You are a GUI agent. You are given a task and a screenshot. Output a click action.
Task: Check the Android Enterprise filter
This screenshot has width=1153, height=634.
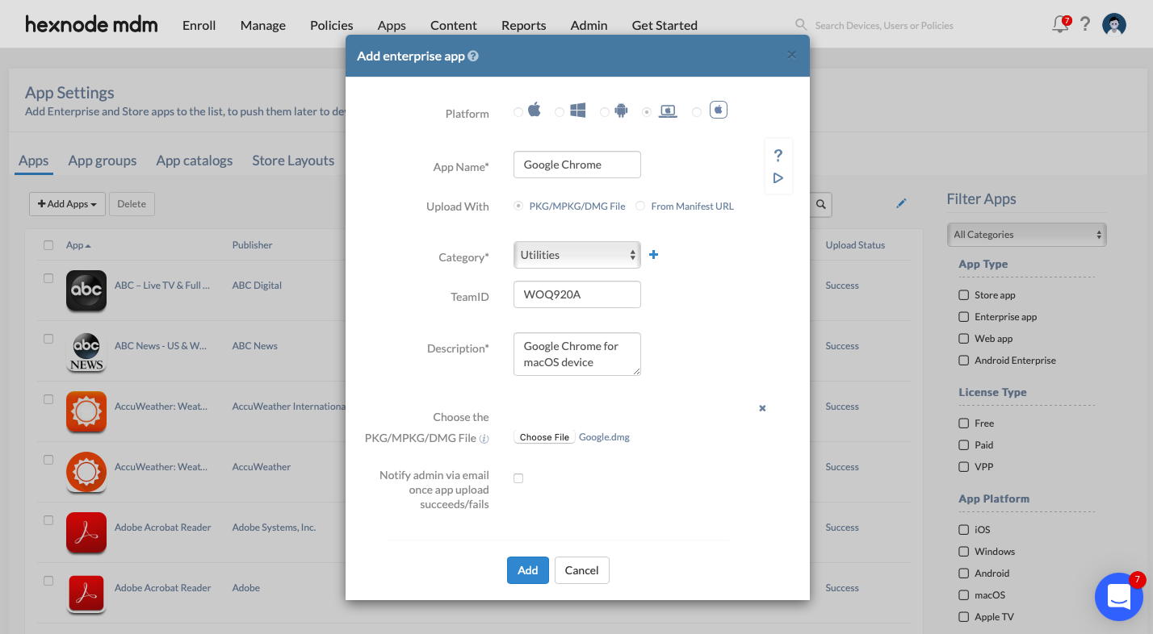coord(963,361)
